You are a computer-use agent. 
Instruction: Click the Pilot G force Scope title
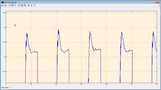(x=10, y=2)
